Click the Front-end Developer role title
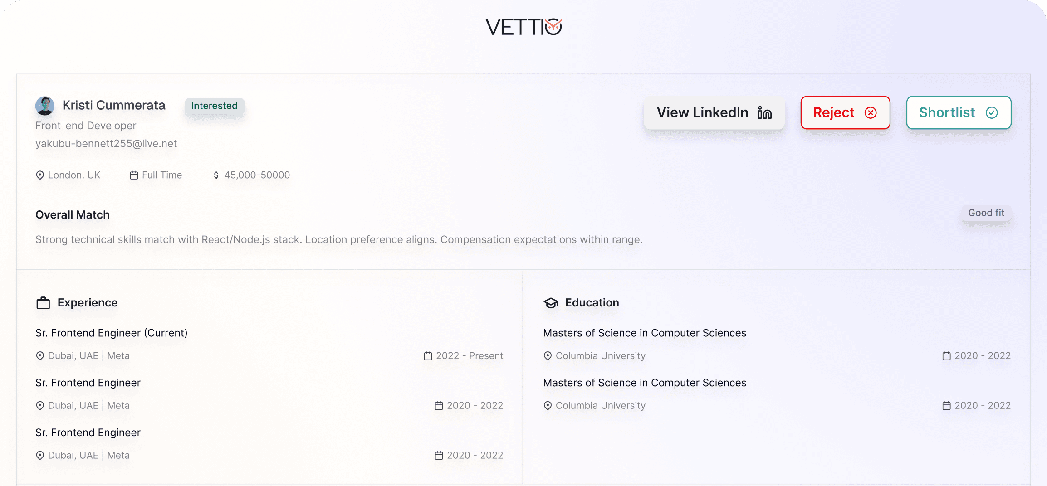Screen dimensions: 1047x486 coord(86,126)
